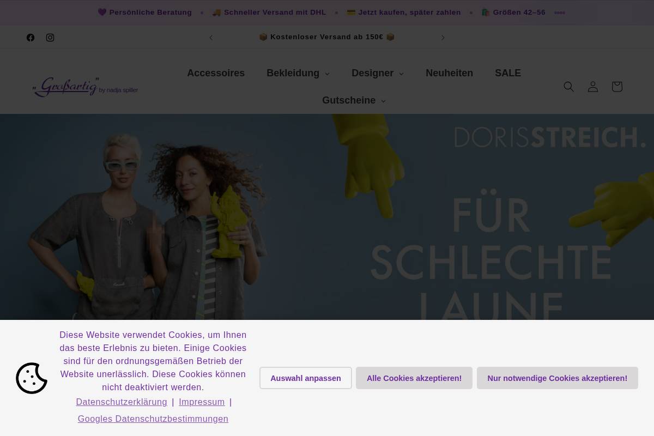Image resolution: width=654 pixels, height=436 pixels.
Task: Open Googles Datenschutzbestimmungen link
Action: tap(153, 419)
